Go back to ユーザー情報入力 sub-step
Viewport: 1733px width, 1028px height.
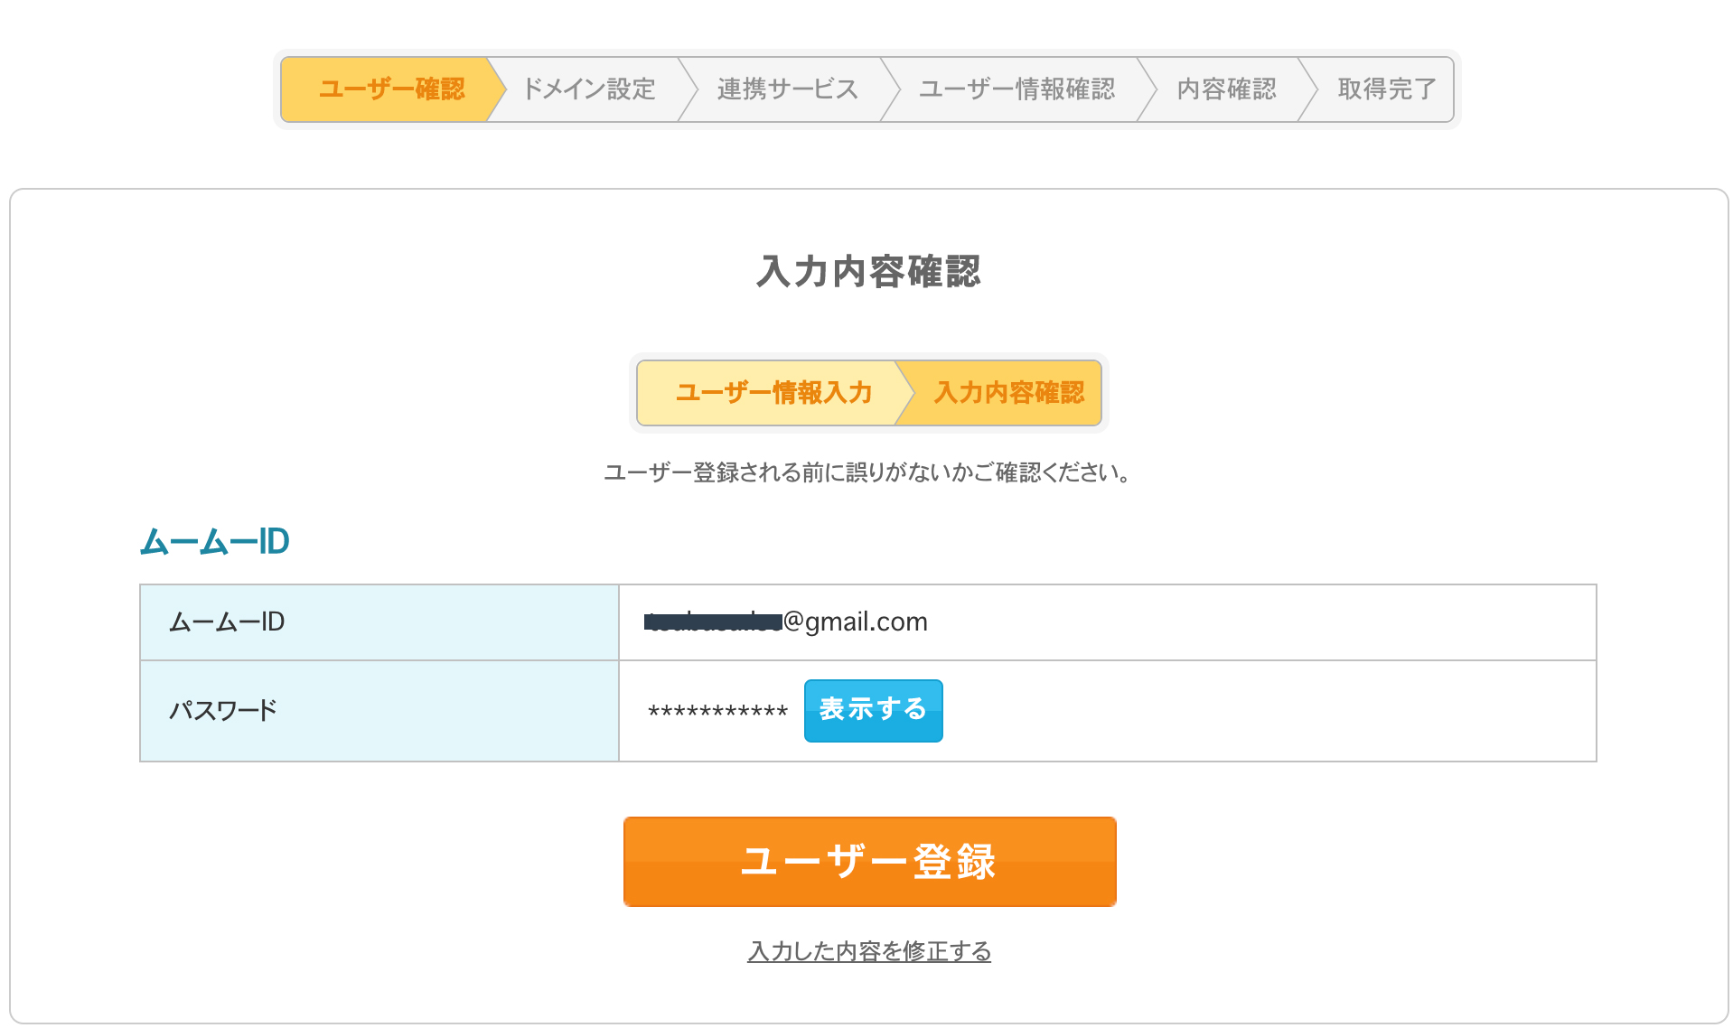773,392
